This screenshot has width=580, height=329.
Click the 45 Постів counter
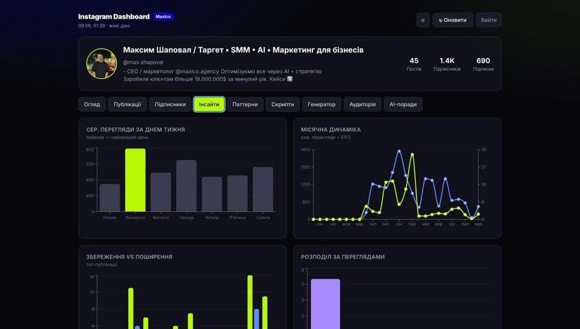(x=414, y=64)
